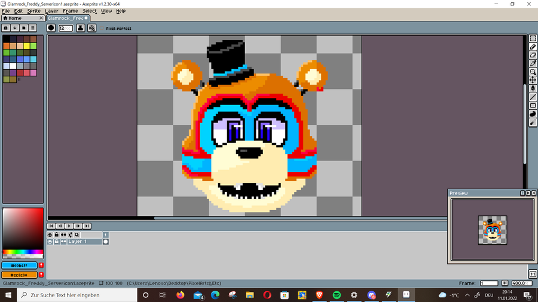Click the background color #ec8c00
Screen dimensions: 538x302
[x=19, y=275]
